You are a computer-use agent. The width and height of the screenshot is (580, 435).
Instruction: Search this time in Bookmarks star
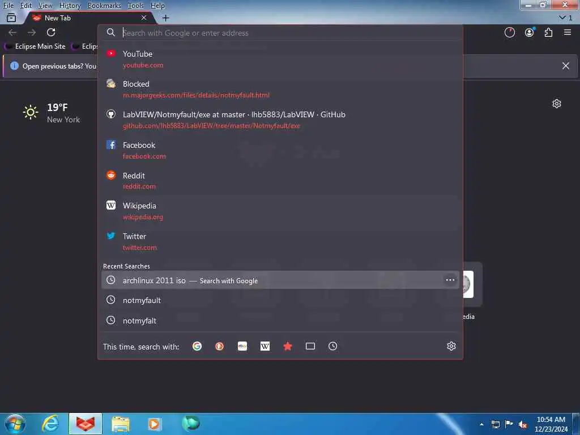click(x=288, y=346)
